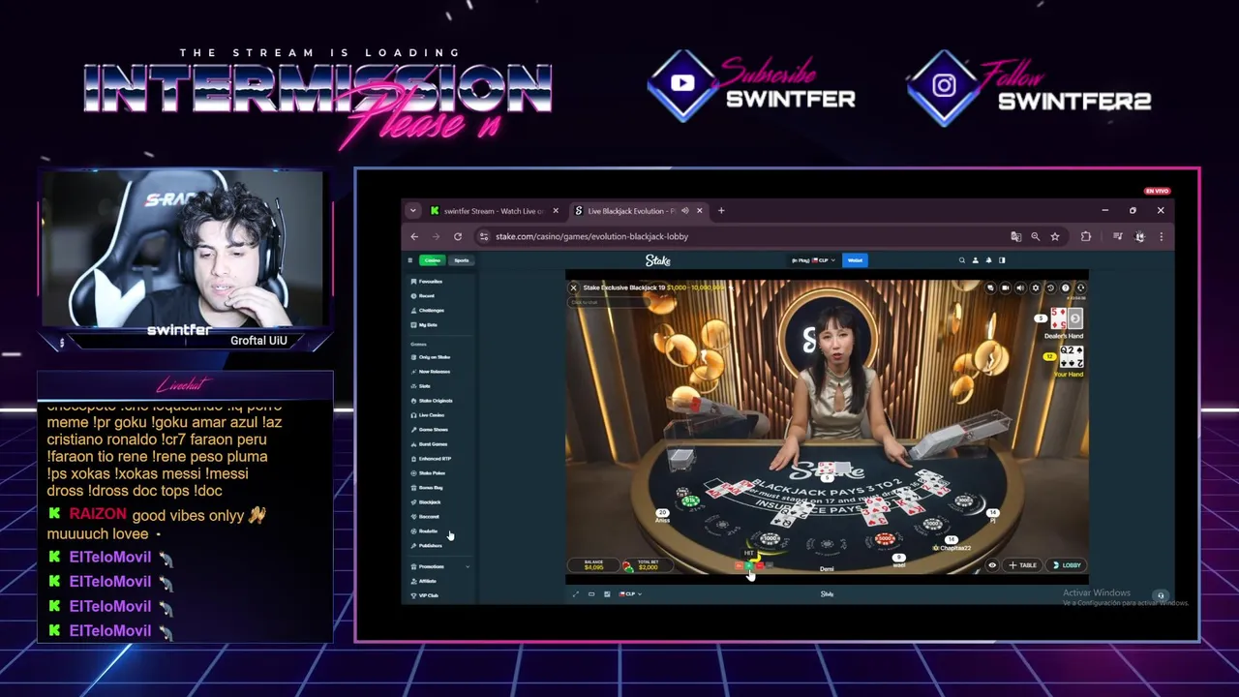Toggle the blackjack game video camera

[1005, 288]
